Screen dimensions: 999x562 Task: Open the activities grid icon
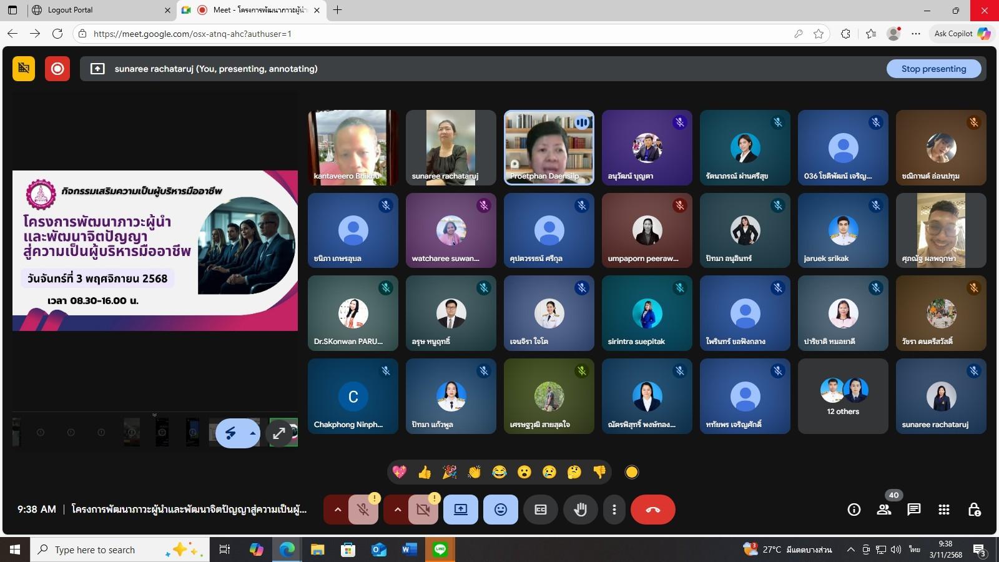pyautogui.click(x=943, y=510)
